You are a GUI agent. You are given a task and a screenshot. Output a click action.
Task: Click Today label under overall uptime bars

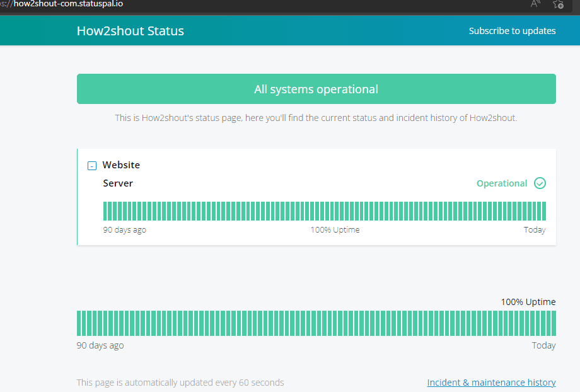(543, 345)
